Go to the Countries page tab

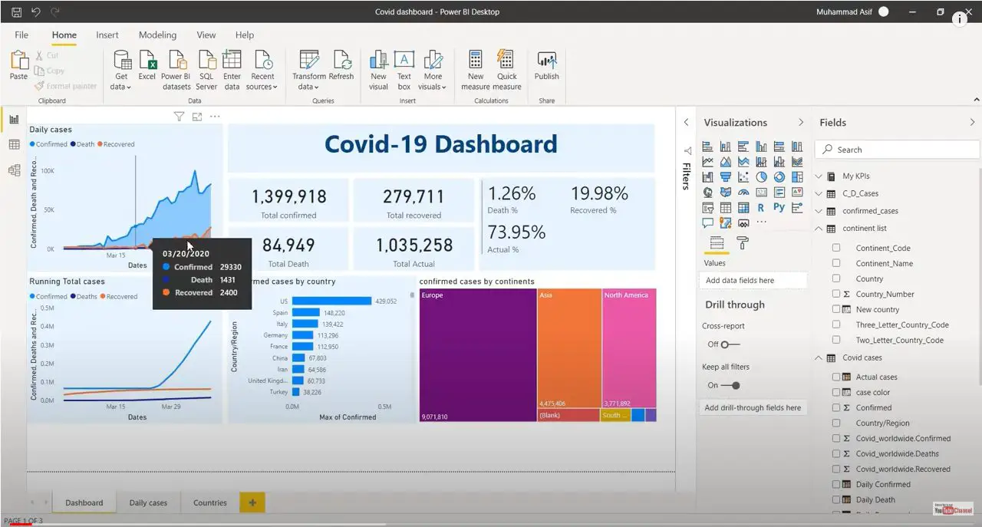(x=210, y=502)
